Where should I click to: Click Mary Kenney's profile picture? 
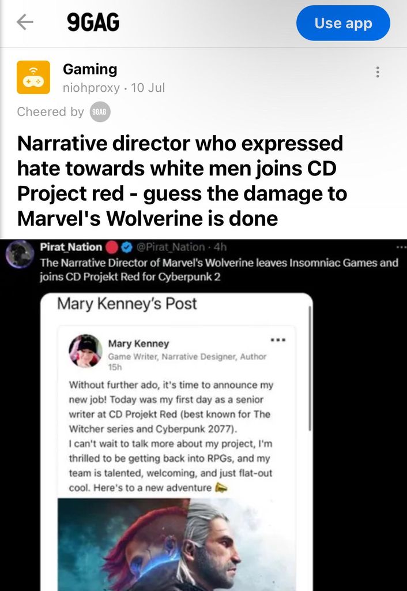pos(85,351)
